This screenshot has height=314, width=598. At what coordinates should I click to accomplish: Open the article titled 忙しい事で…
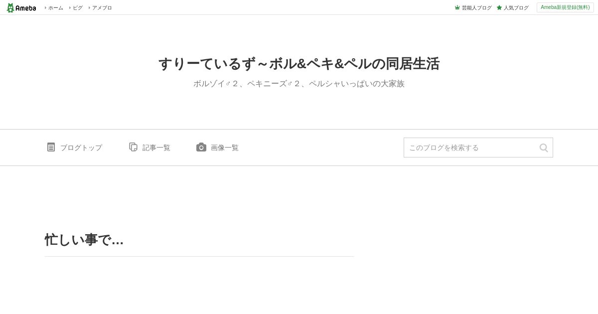[x=84, y=240]
